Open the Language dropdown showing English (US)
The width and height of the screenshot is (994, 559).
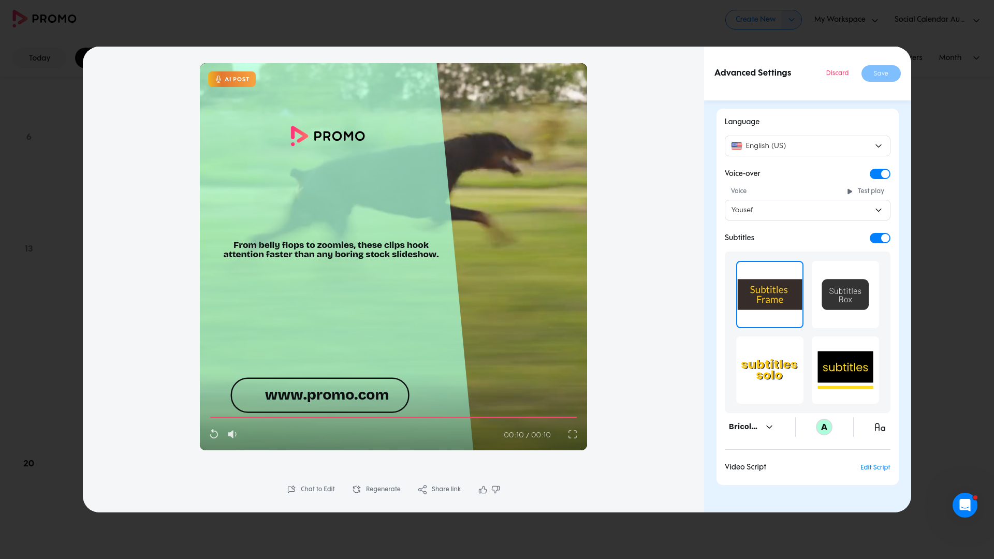807,146
